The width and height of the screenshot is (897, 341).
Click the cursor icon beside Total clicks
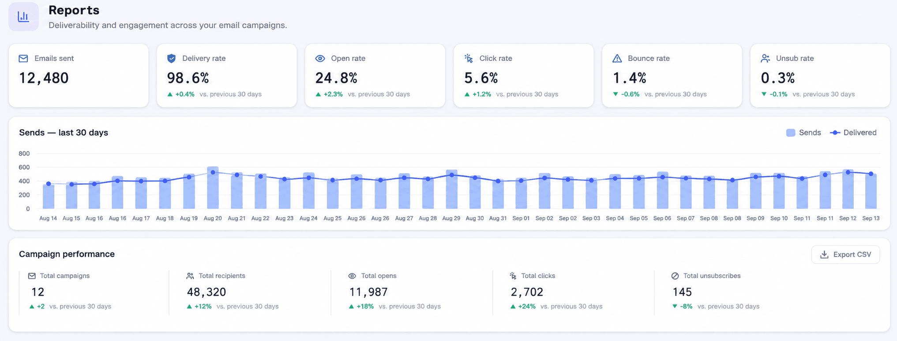pos(513,276)
